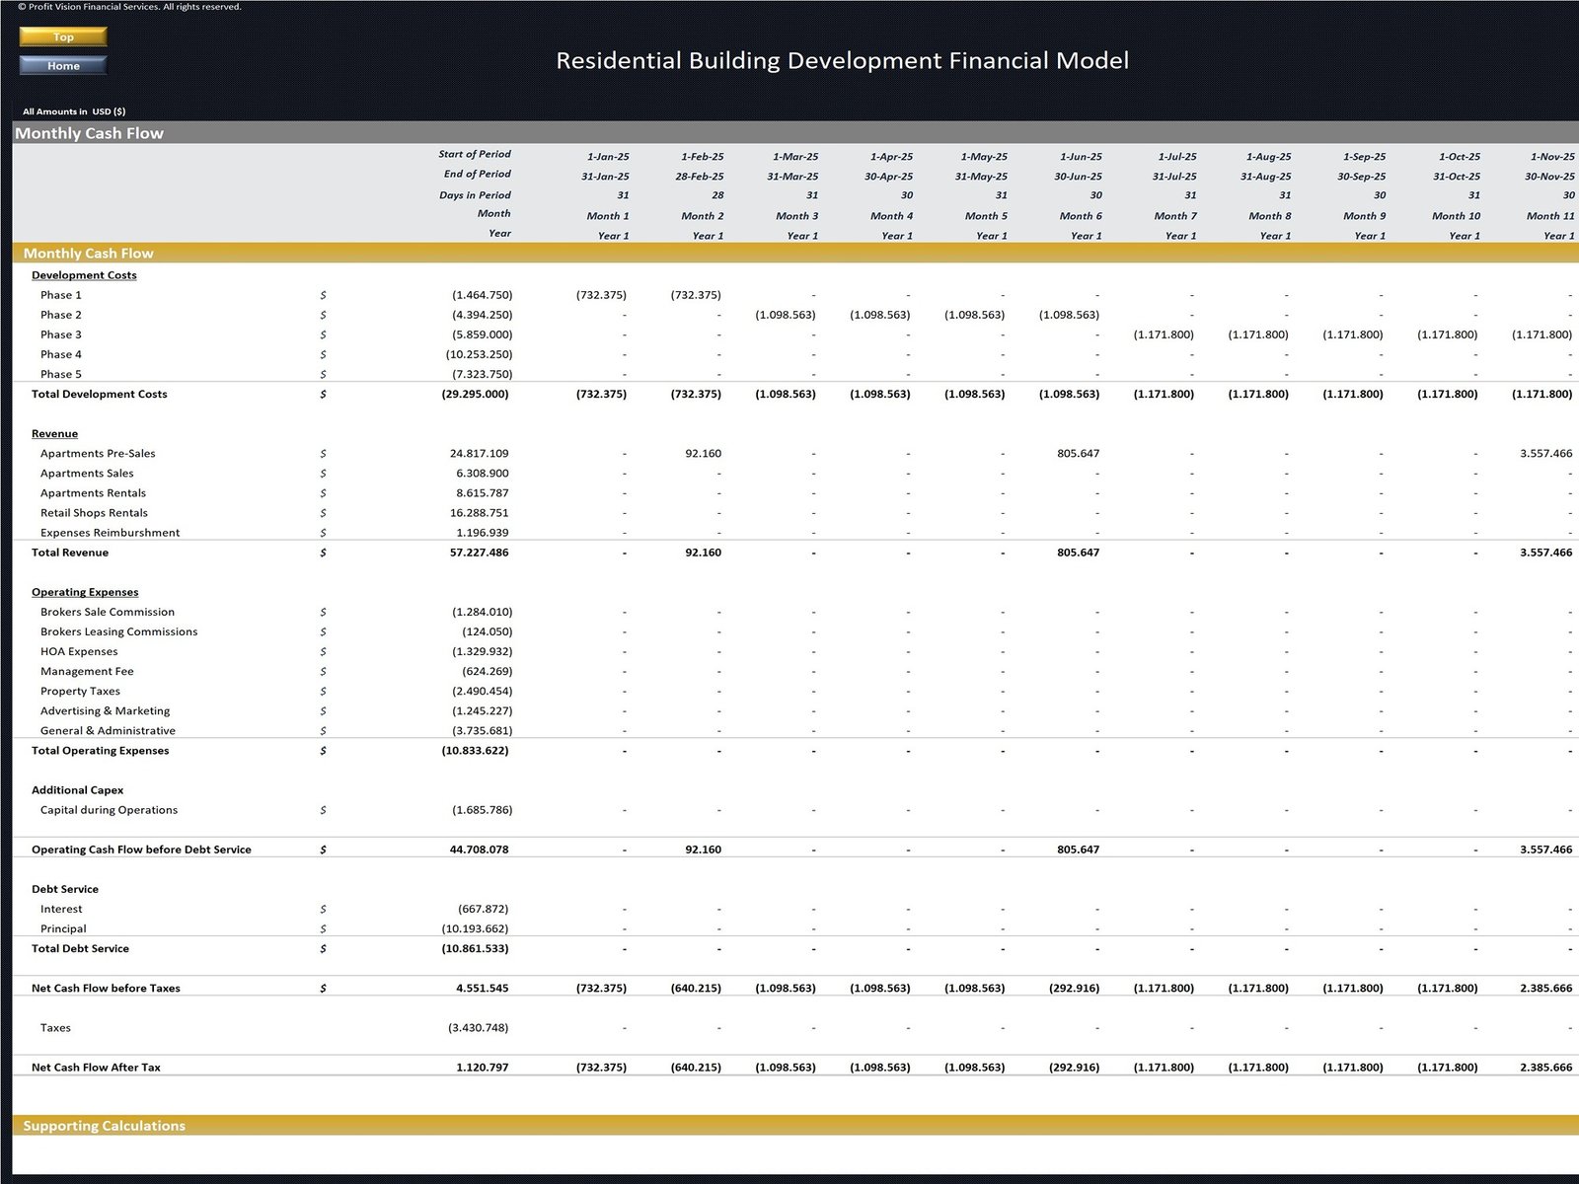Screen dimensions: 1579x1184
Task: Select the Operating Expenses underlined heading
Action: point(85,592)
